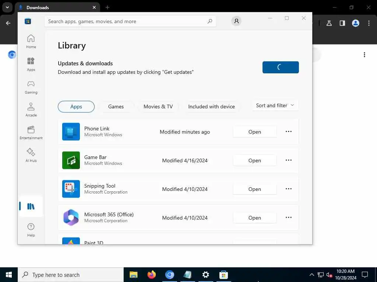Image resolution: width=377 pixels, height=282 pixels.
Task: Click the muted volume tray icon
Action: click(x=329, y=275)
